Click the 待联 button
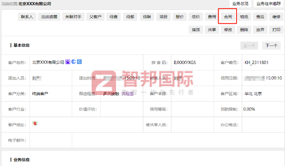The height and width of the screenshot is (166, 285). (x=147, y=17)
